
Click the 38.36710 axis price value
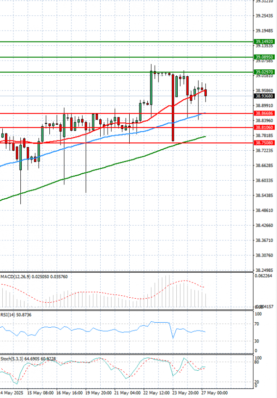tap(264, 240)
